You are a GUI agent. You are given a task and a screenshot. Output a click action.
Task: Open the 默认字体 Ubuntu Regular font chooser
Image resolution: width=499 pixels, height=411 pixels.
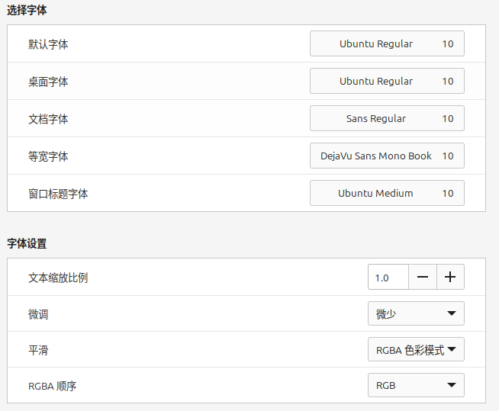[387, 44]
